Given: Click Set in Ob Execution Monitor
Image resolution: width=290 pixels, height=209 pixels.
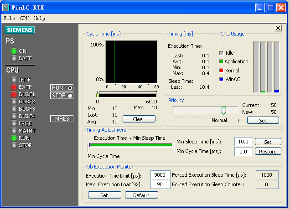Looking at the screenshot, I should click(x=104, y=195).
